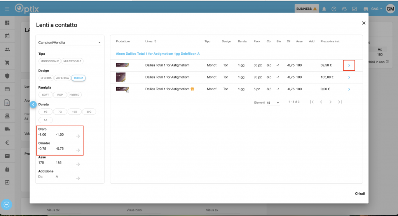Apply the Sfero range arrow
Viewport: 398px width, 216px height.
point(78,136)
